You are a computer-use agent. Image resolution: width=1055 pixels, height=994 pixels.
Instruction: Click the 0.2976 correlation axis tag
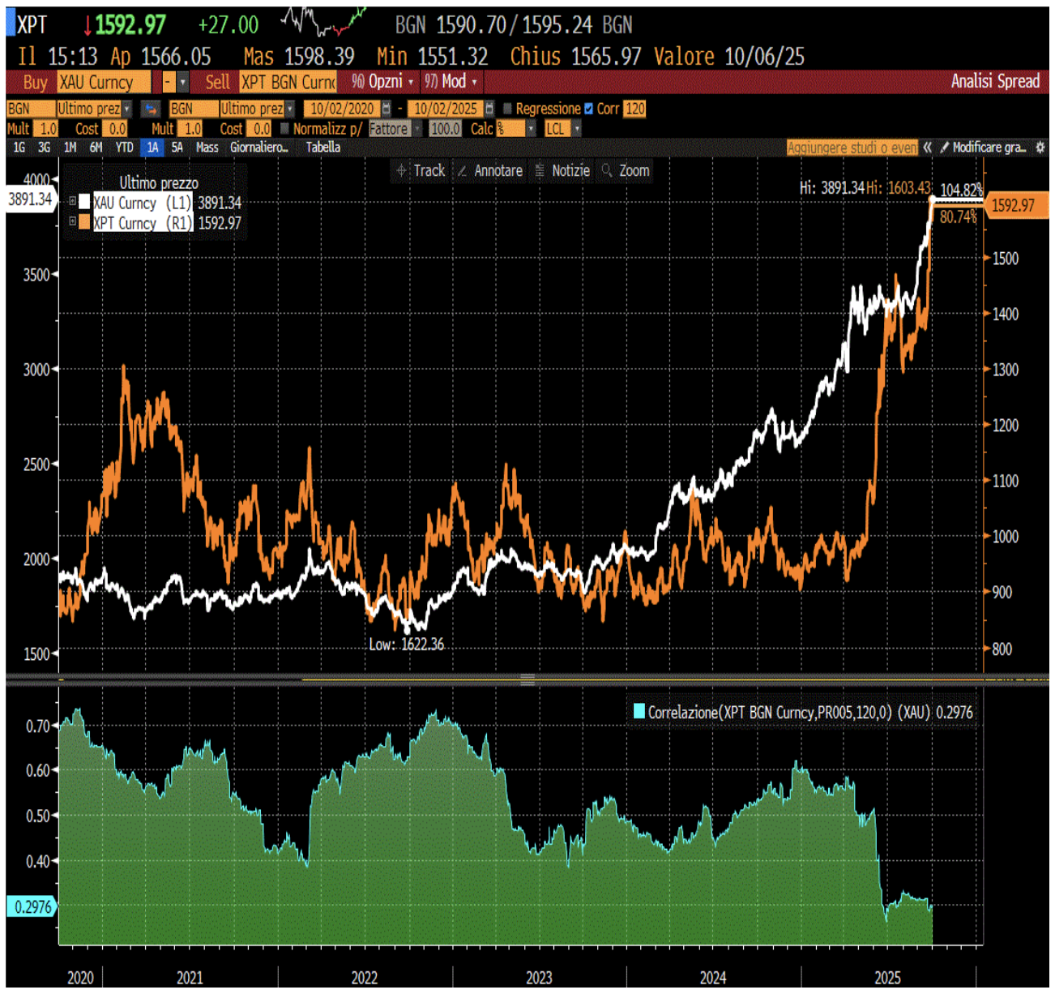click(31, 906)
